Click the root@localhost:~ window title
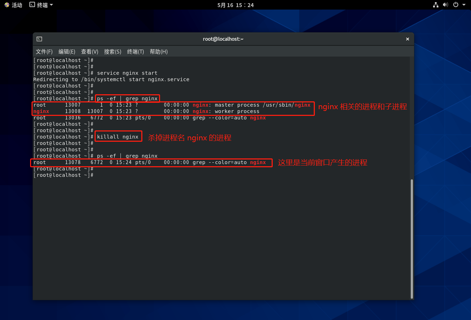471x320 pixels. click(x=223, y=39)
